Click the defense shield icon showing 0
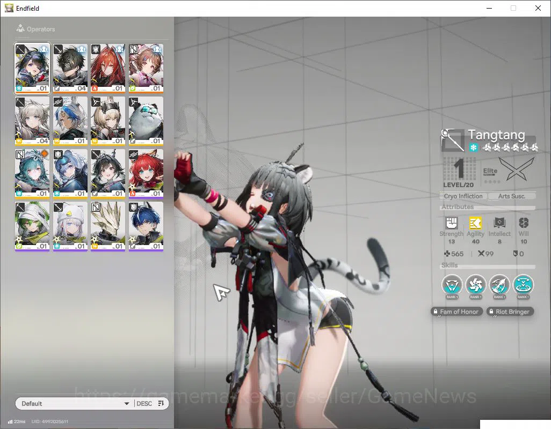 (516, 253)
